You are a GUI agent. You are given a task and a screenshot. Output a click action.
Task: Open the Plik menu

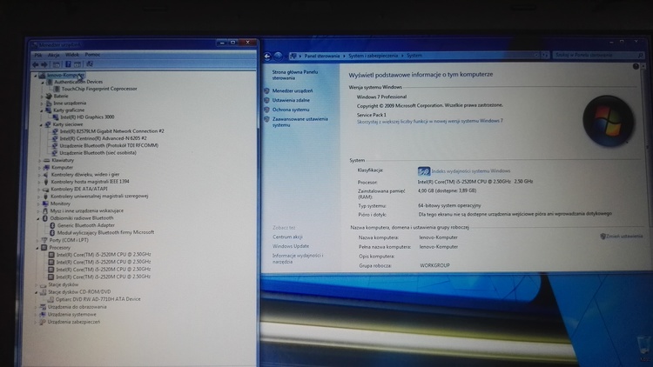(38, 55)
